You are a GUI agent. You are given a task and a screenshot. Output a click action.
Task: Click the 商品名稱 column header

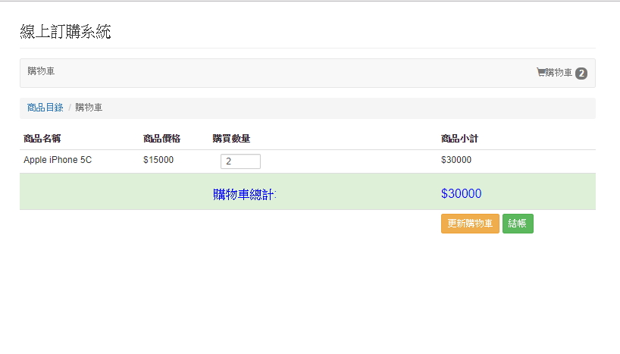(42, 139)
